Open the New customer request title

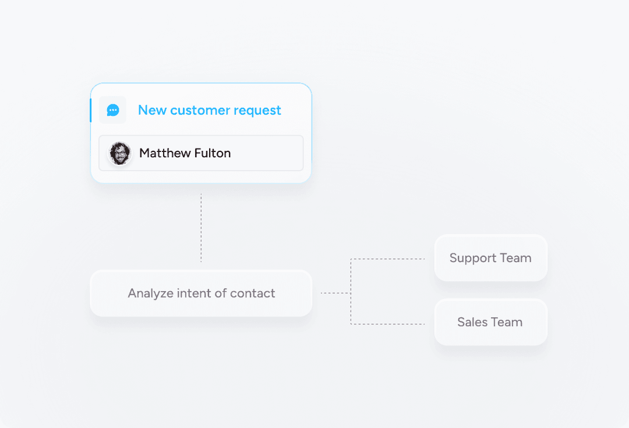tap(210, 110)
